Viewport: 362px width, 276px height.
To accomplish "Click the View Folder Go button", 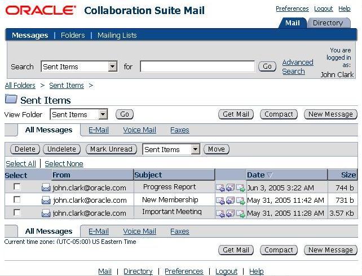I will click(x=125, y=114).
